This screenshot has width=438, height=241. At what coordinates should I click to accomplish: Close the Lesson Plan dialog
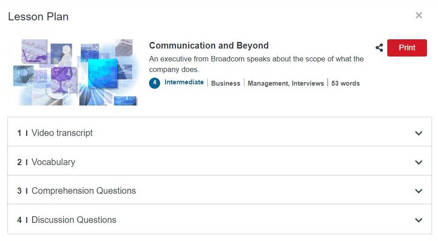[x=419, y=15]
